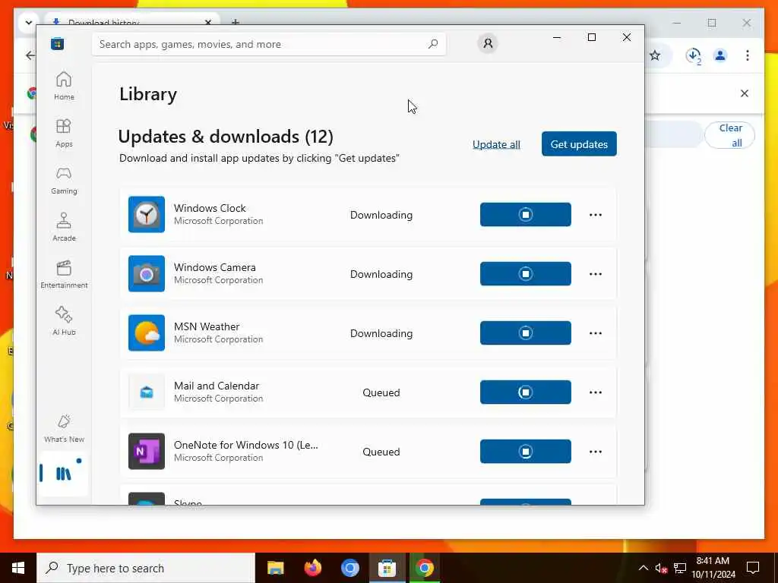This screenshot has height=583, width=778.
Task: Click the Windows Camera app title
Action: tap(215, 267)
